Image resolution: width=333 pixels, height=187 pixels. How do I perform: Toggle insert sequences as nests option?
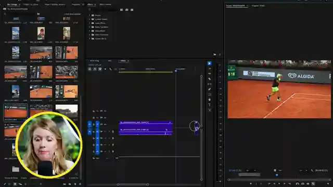click(x=90, y=69)
